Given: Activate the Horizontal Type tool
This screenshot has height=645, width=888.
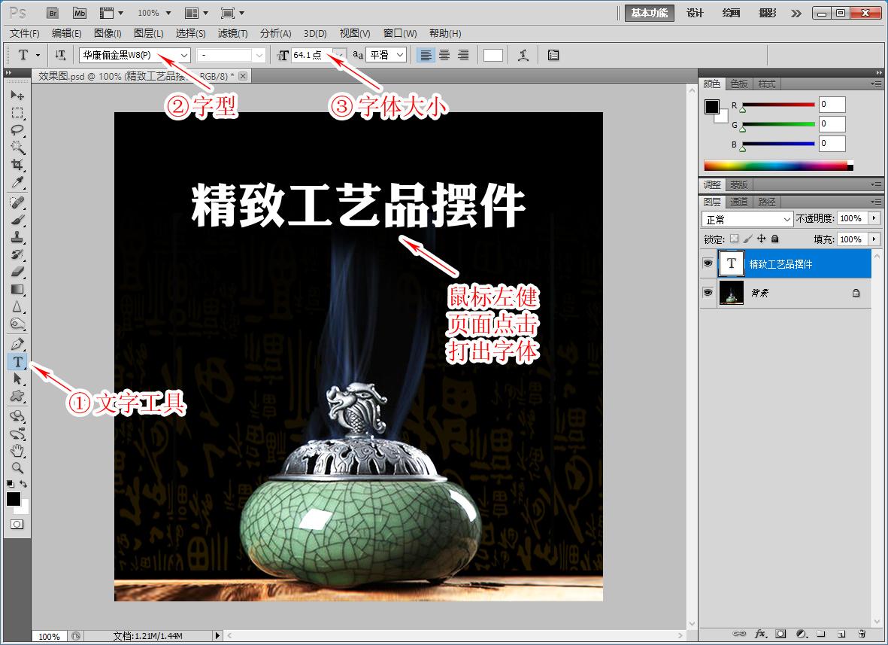Looking at the screenshot, I should 17,361.
